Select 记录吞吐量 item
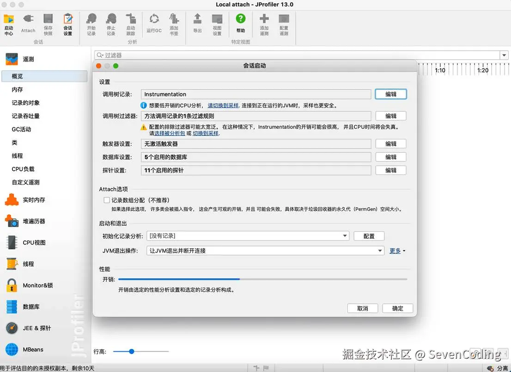Image resolution: width=511 pixels, height=372 pixels. [x=26, y=116]
